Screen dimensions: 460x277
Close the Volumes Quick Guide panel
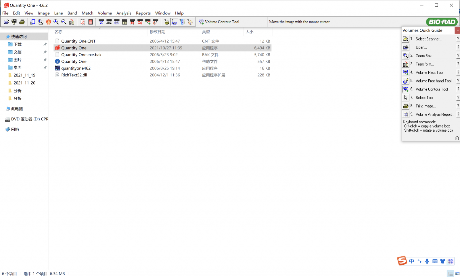(457, 30)
